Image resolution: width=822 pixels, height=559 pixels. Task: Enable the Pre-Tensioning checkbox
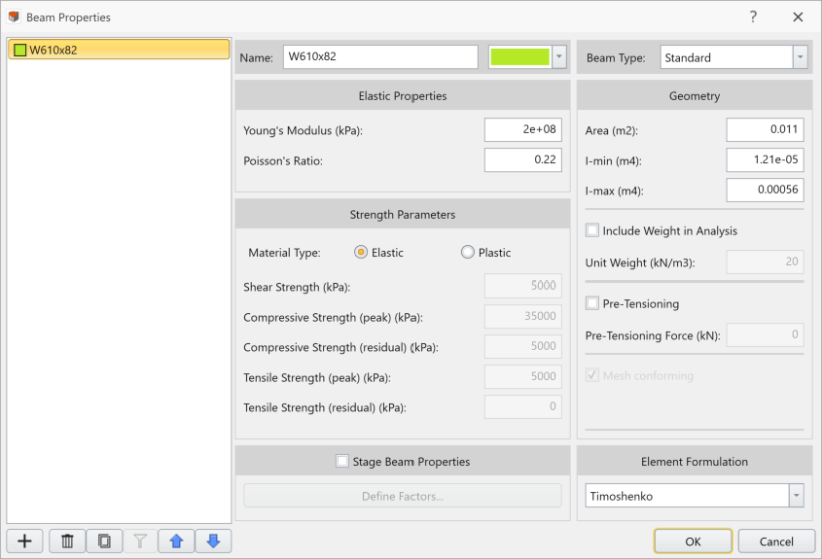tap(592, 302)
